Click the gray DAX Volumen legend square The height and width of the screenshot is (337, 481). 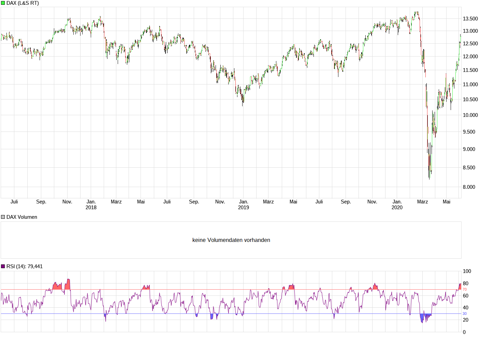[x=3, y=217]
